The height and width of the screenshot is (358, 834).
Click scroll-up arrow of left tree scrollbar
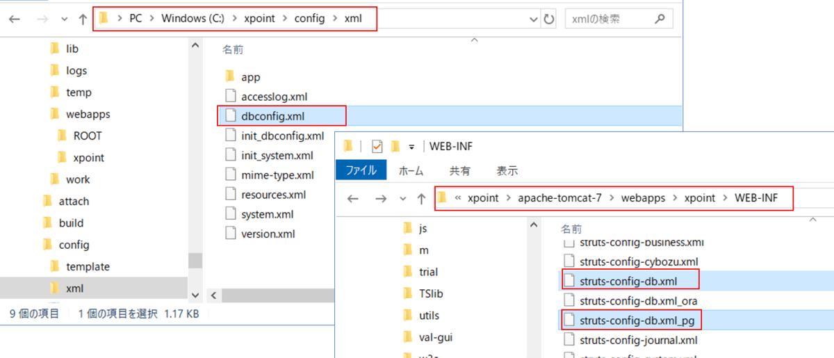[x=195, y=44]
